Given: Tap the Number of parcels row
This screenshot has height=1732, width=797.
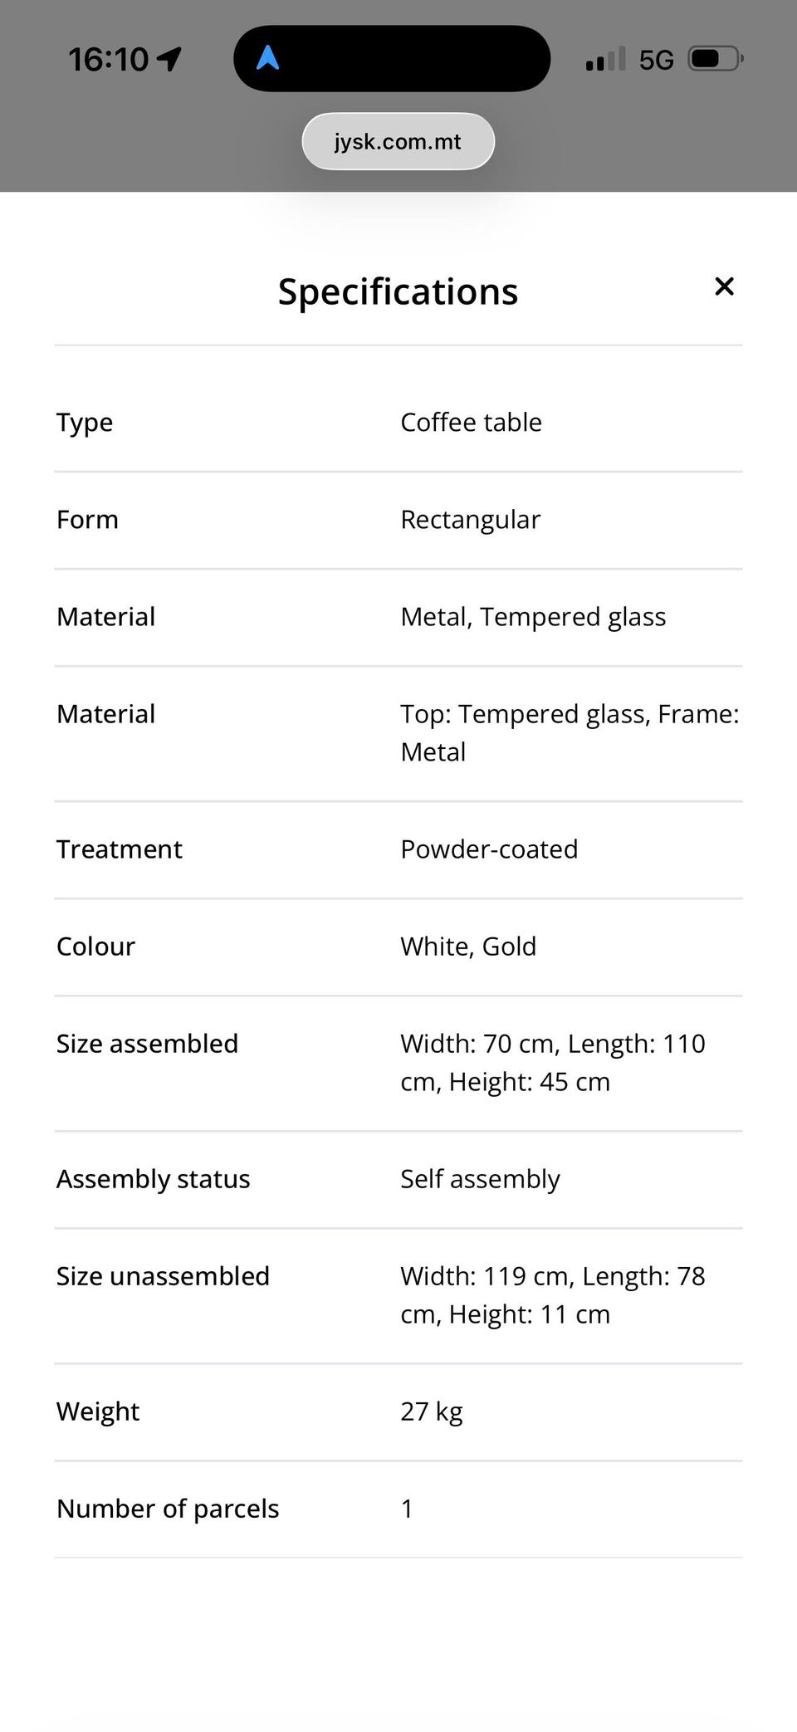Looking at the screenshot, I should 398,1509.
